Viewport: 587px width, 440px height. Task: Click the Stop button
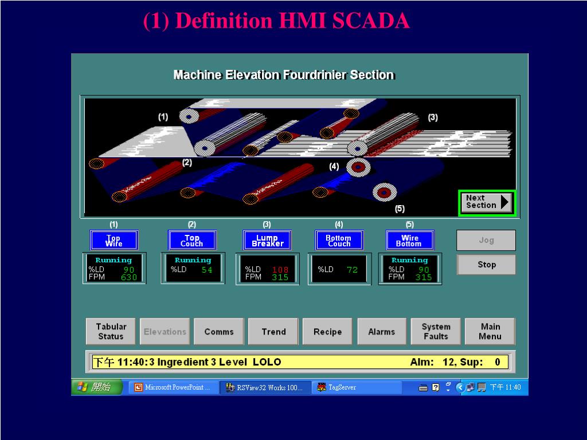pyautogui.click(x=486, y=265)
